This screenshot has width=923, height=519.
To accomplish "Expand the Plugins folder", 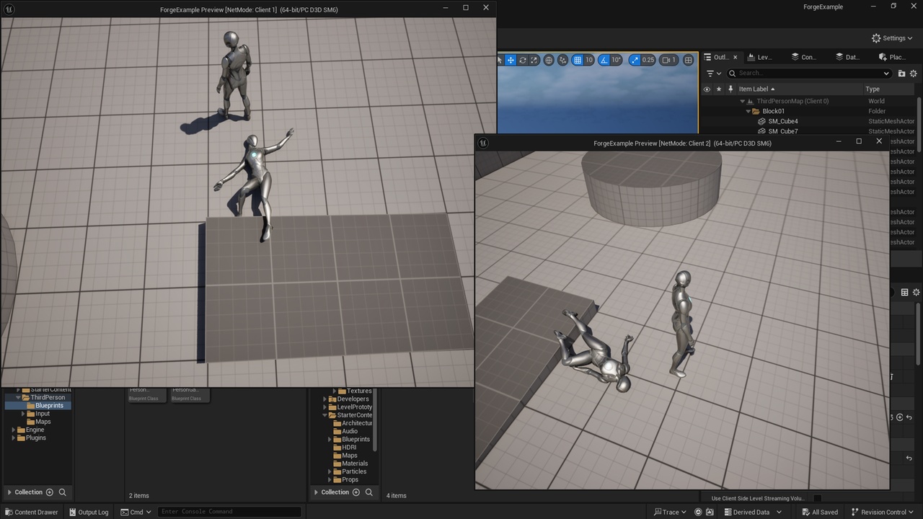I will (14, 438).
